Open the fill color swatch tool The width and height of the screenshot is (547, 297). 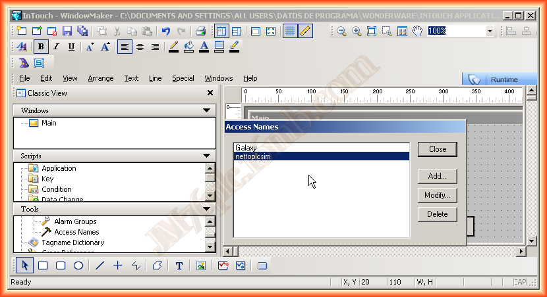click(x=188, y=47)
